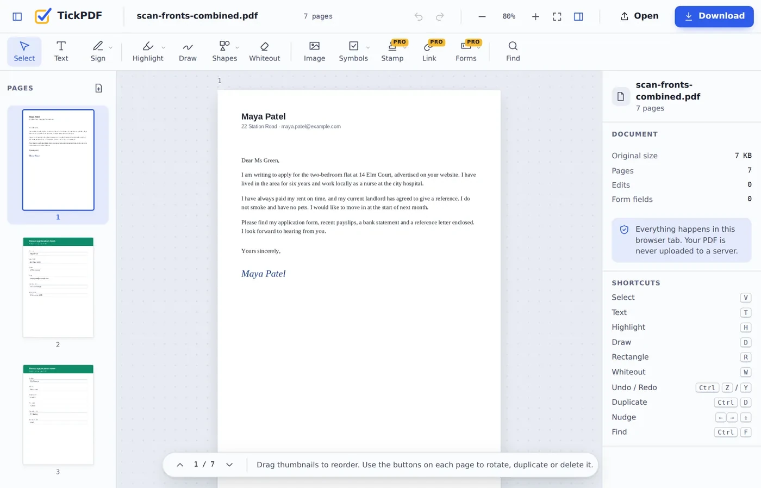Insert an image with Image tool
Image resolution: width=761 pixels, height=488 pixels.
tap(314, 51)
